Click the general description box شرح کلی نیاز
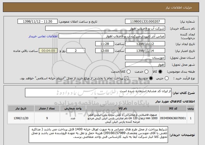This screenshot has width=205, height=145. [98, 93]
